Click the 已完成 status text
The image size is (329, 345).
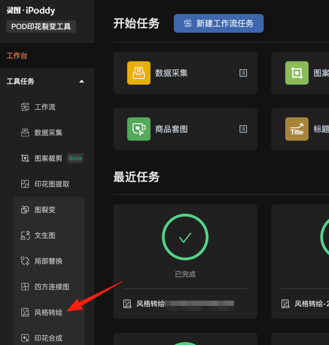pos(185,274)
